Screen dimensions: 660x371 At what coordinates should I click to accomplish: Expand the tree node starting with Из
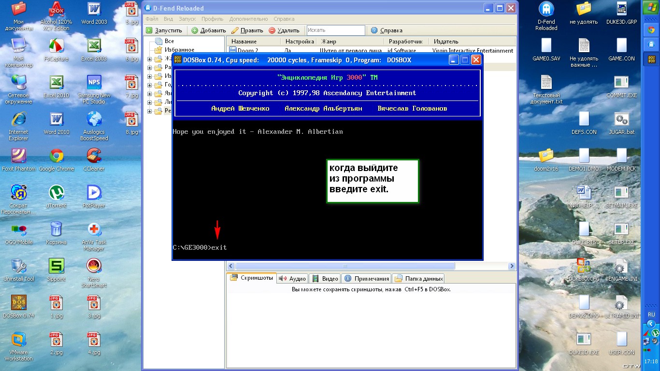pyautogui.click(x=150, y=76)
